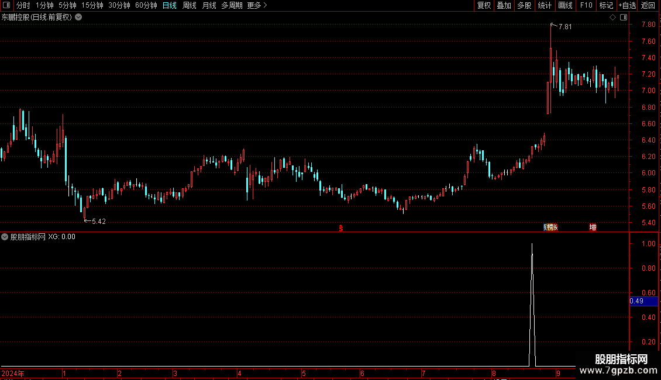Open the 统计 statistics tool
The image size is (661, 380).
[x=545, y=5]
